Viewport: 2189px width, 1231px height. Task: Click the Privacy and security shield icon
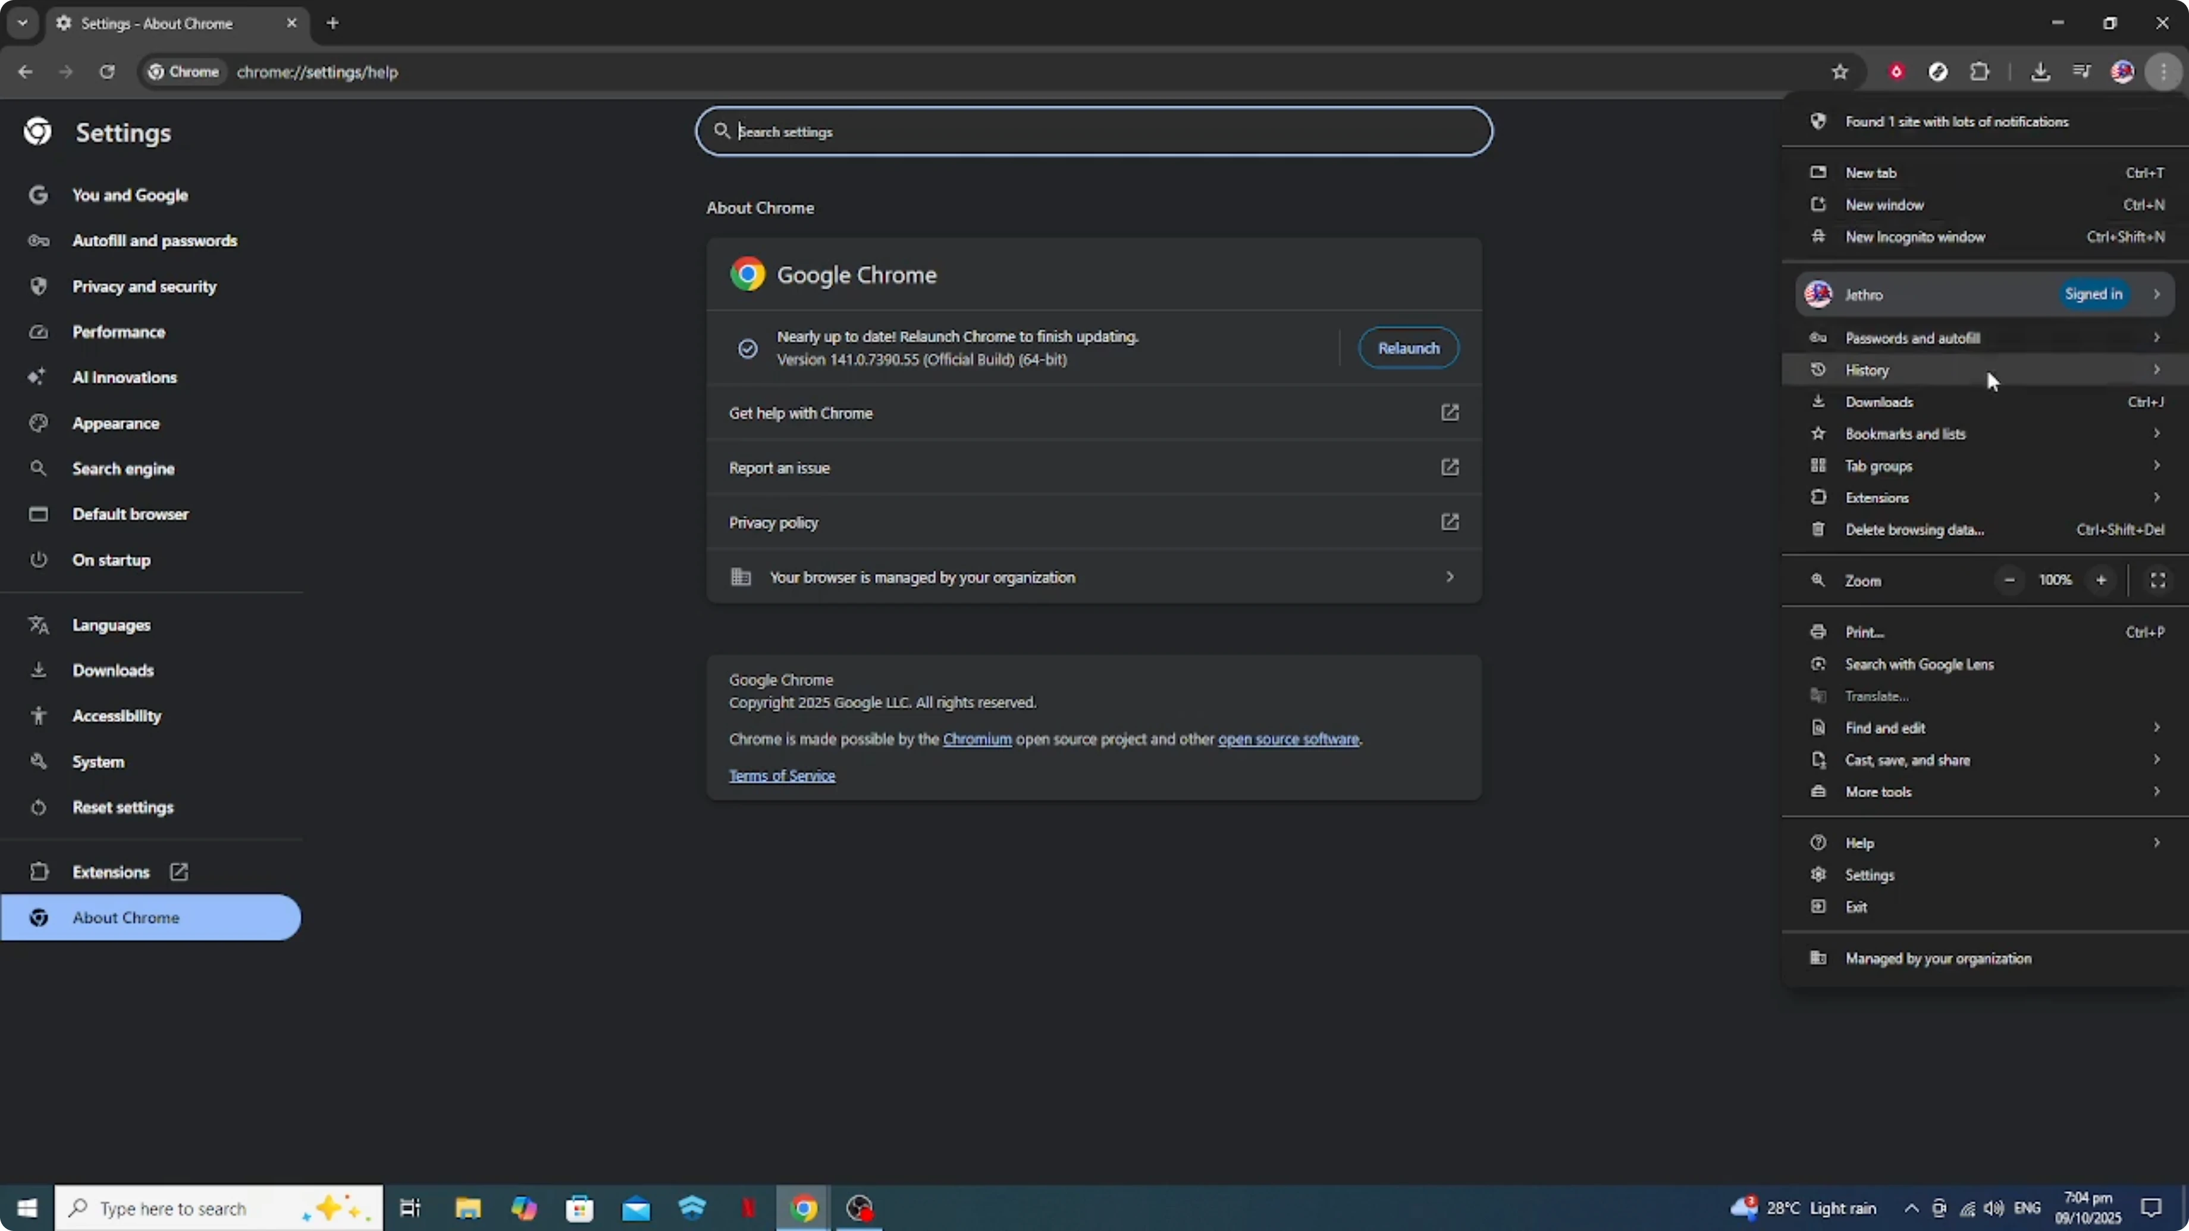coord(38,286)
